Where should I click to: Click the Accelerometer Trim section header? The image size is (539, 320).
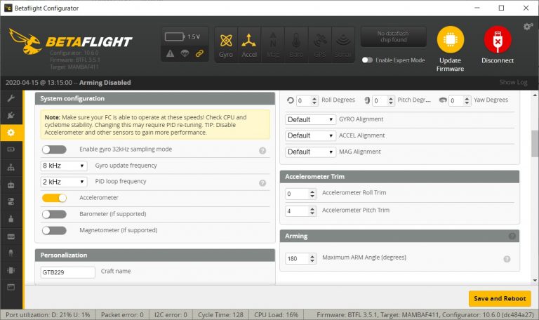pyautogui.click(x=399, y=177)
